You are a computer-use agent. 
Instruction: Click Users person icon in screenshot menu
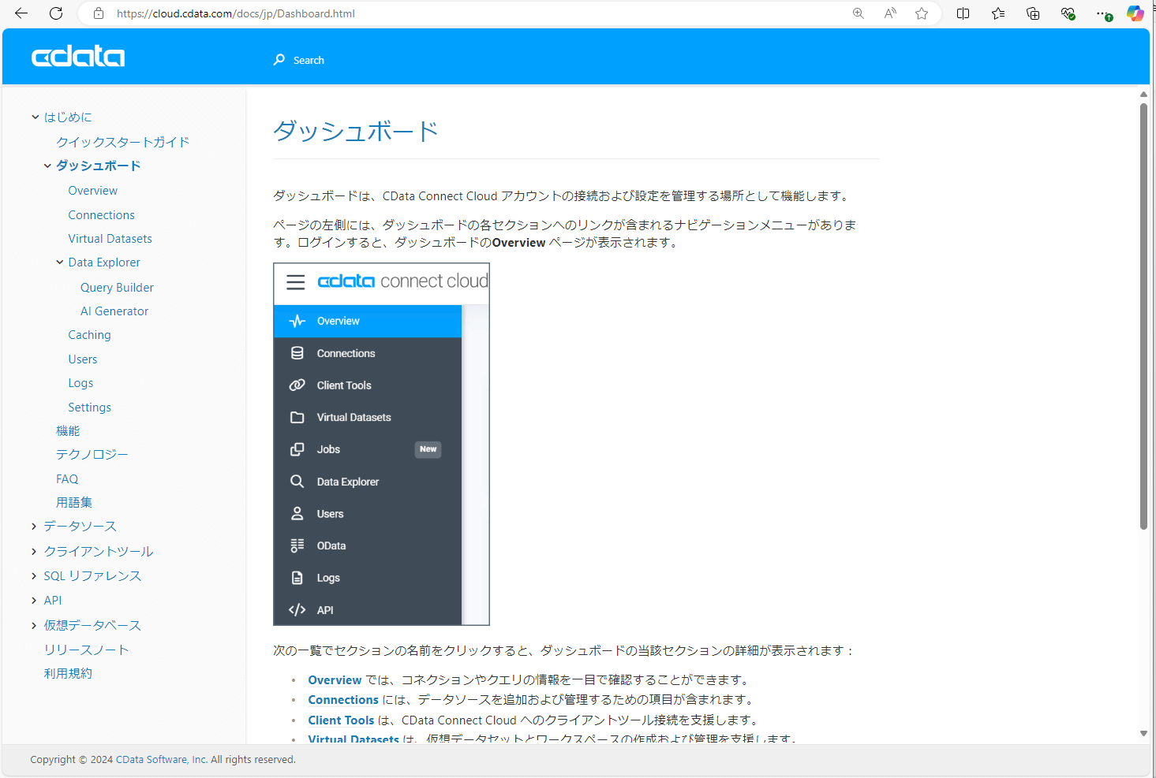297,514
